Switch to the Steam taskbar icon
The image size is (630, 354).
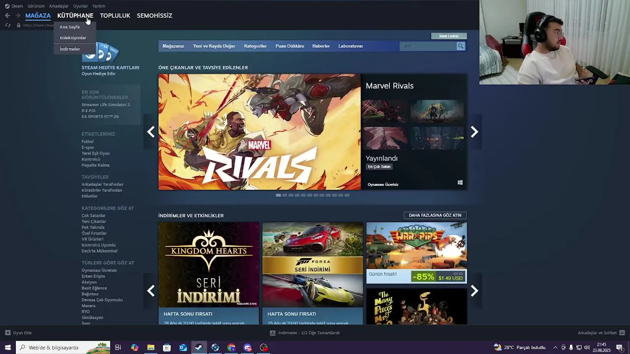[199, 348]
